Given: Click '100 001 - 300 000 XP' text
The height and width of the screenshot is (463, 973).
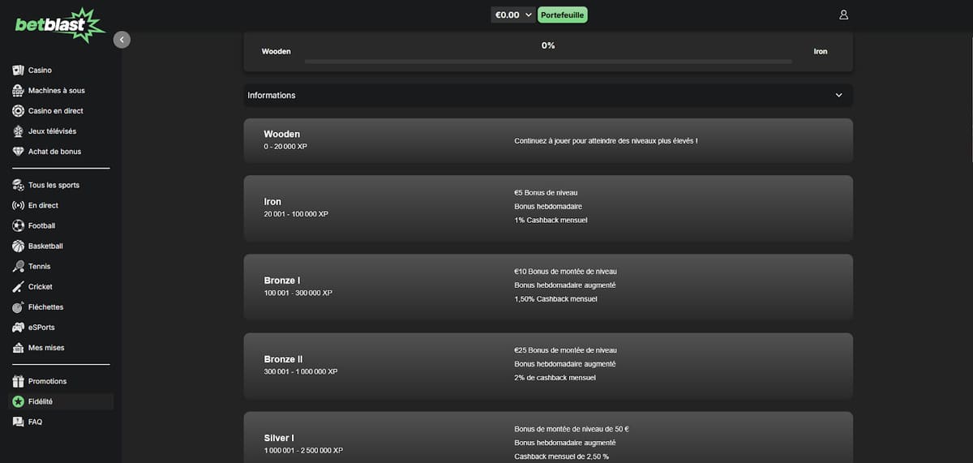Looking at the screenshot, I should point(298,293).
